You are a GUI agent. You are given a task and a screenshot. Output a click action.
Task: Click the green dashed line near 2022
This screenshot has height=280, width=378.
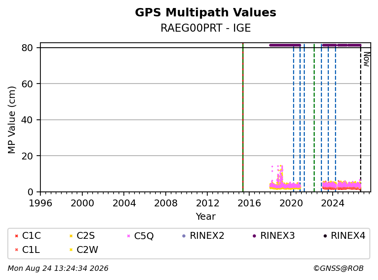(314, 117)
